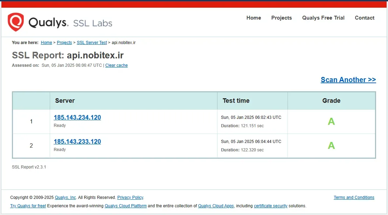
Task: Click the Try Qualys for free! link
Action: (x=28, y=206)
